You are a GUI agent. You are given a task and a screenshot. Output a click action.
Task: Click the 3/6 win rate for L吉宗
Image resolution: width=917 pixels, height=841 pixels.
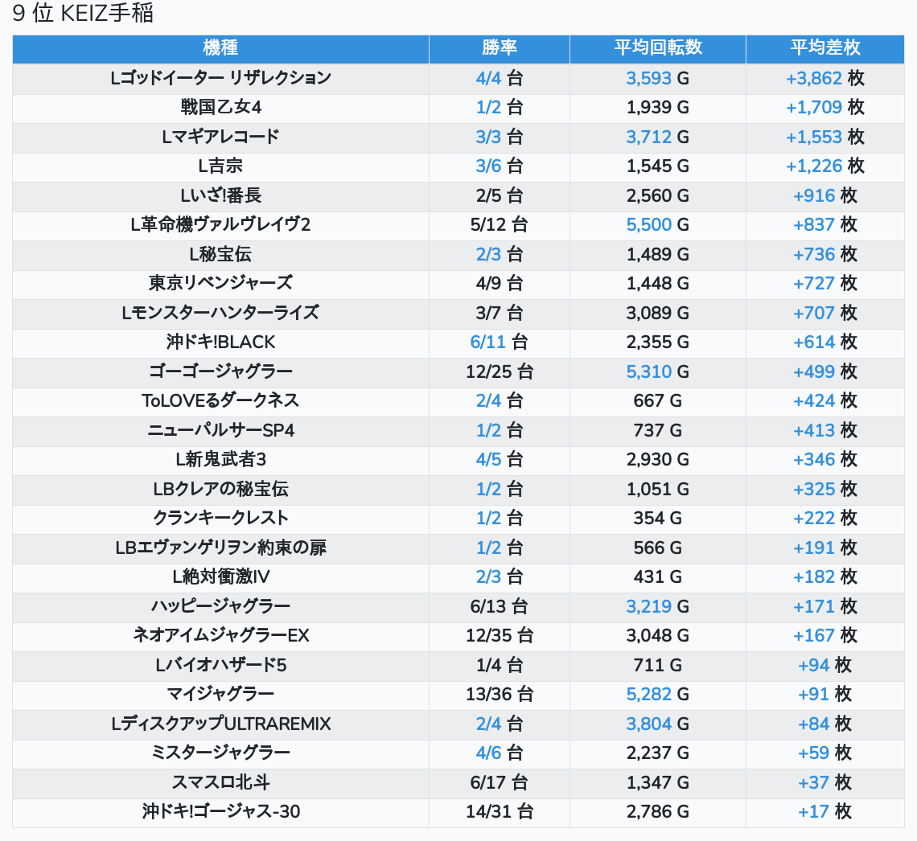pyautogui.click(x=488, y=166)
